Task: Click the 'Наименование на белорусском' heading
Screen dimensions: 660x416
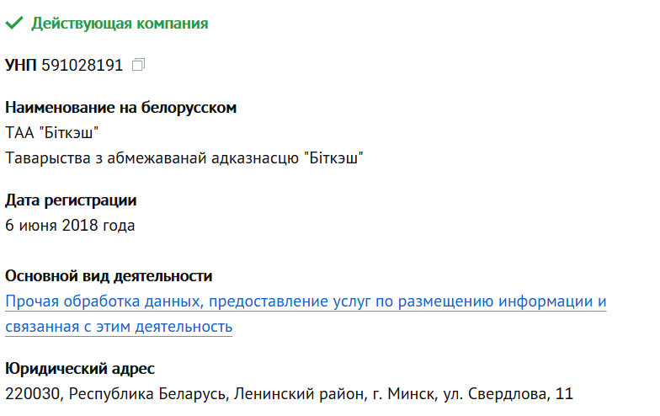Action: click(x=120, y=108)
